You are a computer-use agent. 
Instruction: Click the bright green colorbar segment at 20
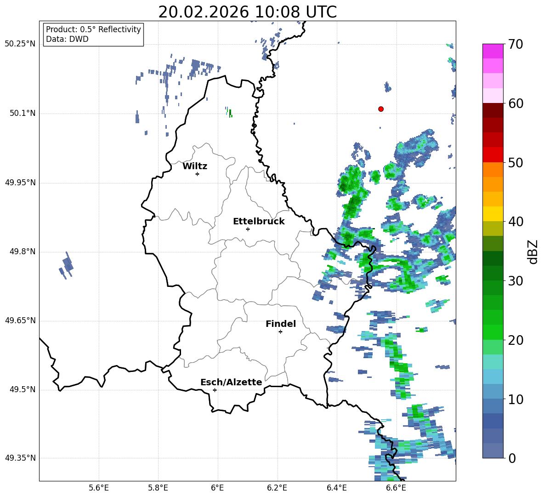point(493,332)
